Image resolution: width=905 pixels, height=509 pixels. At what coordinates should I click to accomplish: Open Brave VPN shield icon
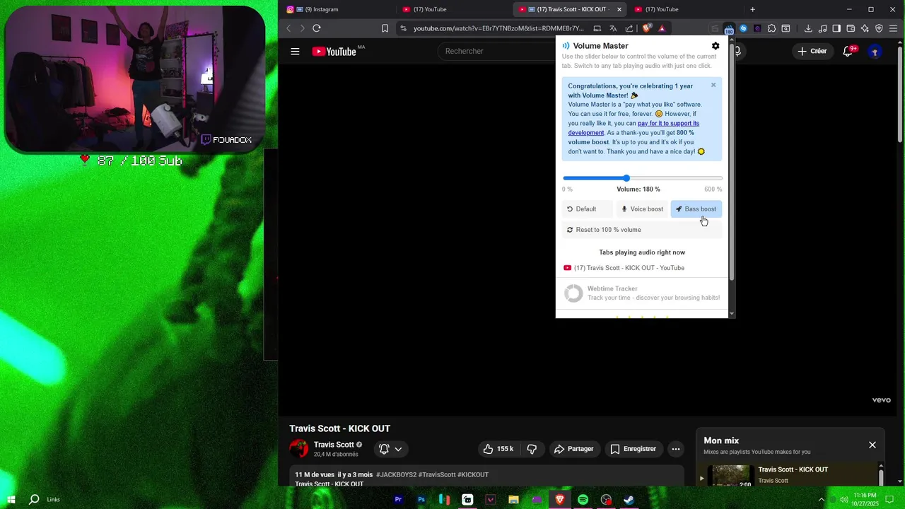click(x=879, y=29)
